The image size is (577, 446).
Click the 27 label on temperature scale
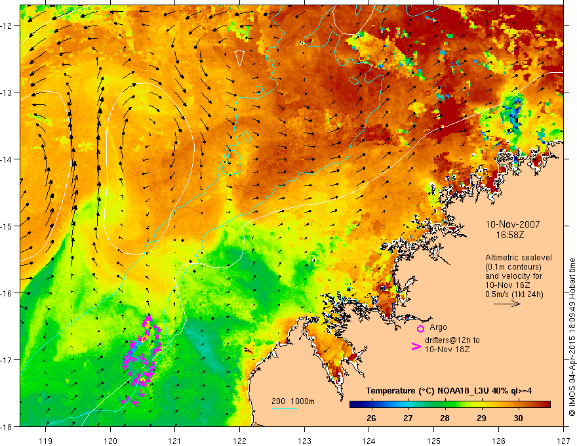click(408, 418)
